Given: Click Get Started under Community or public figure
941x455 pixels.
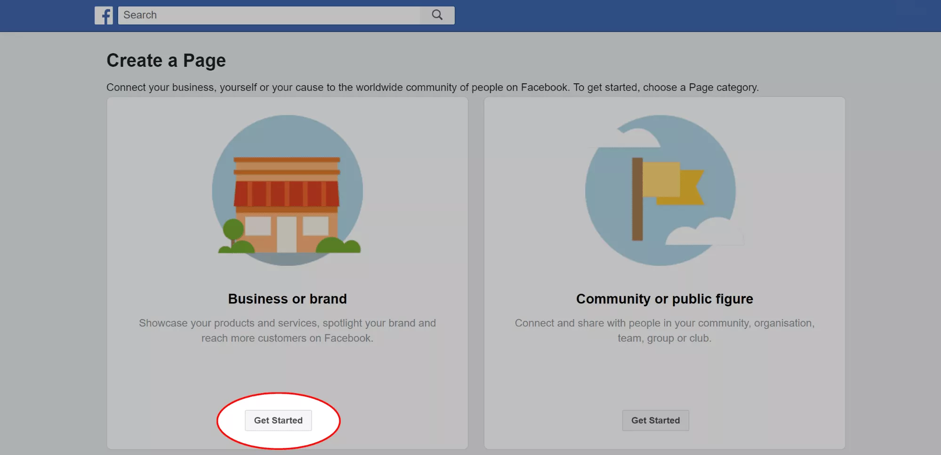Looking at the screenshot, I should (655, 420).
